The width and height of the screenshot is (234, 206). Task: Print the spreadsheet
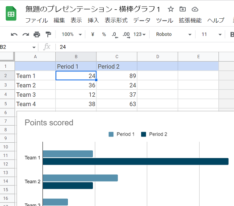pyautogui.click(x=37, y=34)
